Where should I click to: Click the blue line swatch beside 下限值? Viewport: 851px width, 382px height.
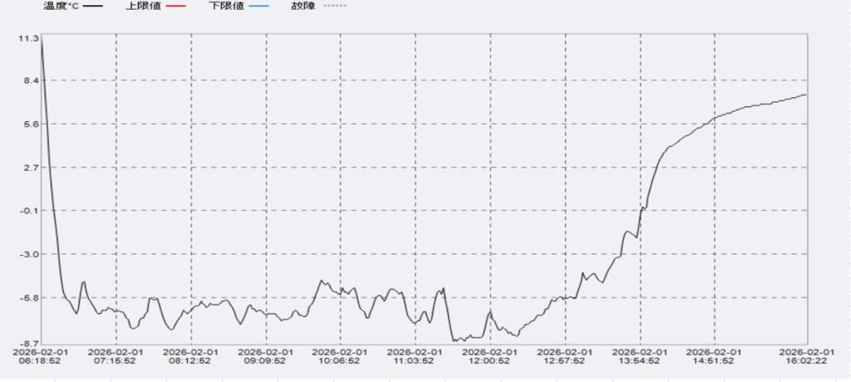[x=256, y=6]
